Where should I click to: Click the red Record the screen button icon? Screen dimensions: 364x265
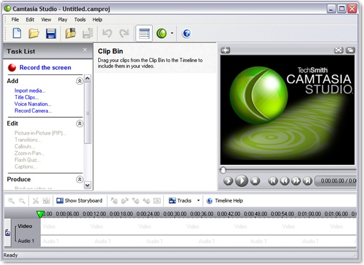tap(12, 68)
